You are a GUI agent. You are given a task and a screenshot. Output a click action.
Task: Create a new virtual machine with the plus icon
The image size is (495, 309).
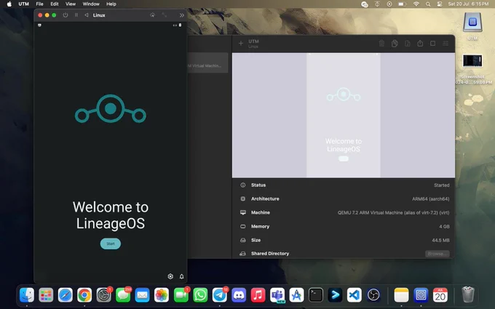pos(241,44)
